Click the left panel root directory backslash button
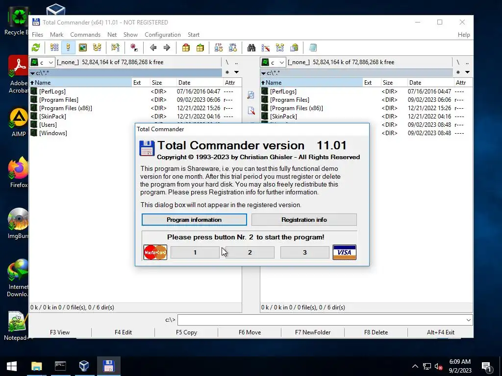This screenshot has width=502, height=376. point(227,62)
